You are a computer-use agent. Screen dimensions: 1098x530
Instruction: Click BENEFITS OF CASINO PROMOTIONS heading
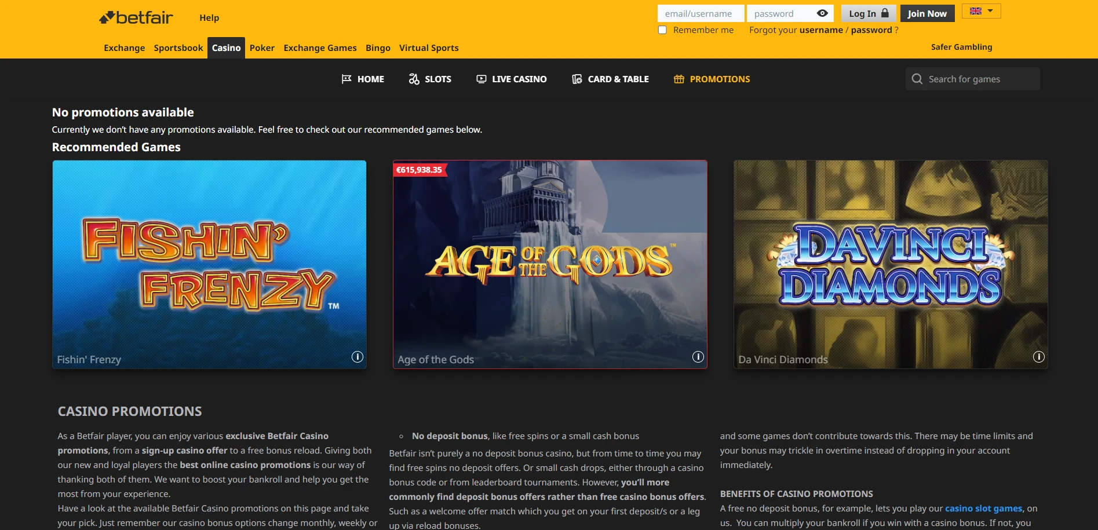pyautogui.click(x=796, y=494)
